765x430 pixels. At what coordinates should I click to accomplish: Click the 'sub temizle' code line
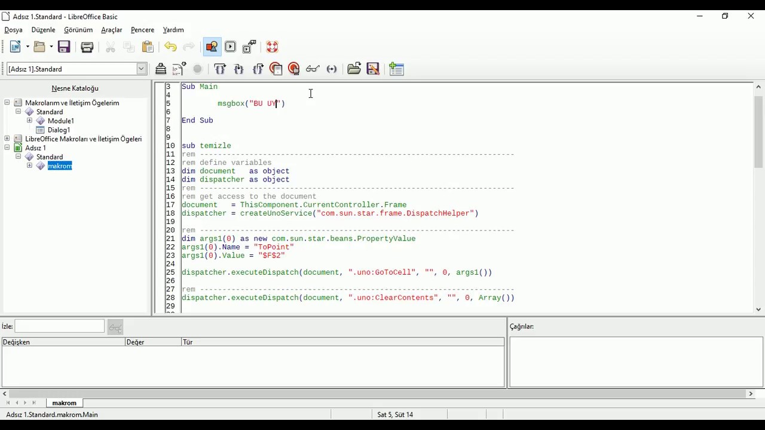coord(206,146)
